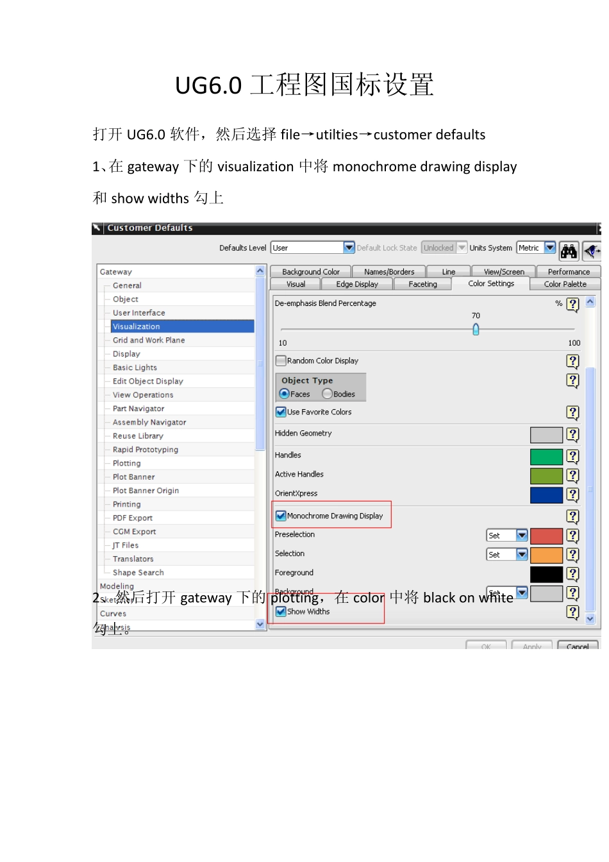Select User Interface tree item

coord(139,313)
